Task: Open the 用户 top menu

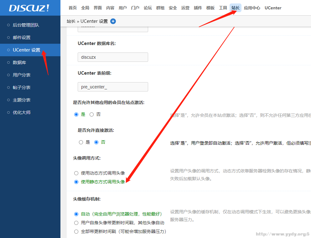Action: coord(122,8)
